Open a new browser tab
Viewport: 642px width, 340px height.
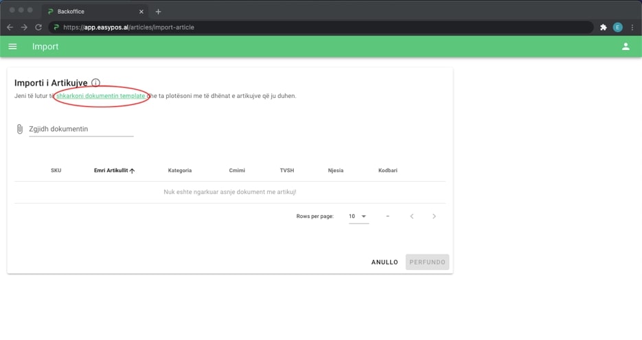[x=158, y=12]
